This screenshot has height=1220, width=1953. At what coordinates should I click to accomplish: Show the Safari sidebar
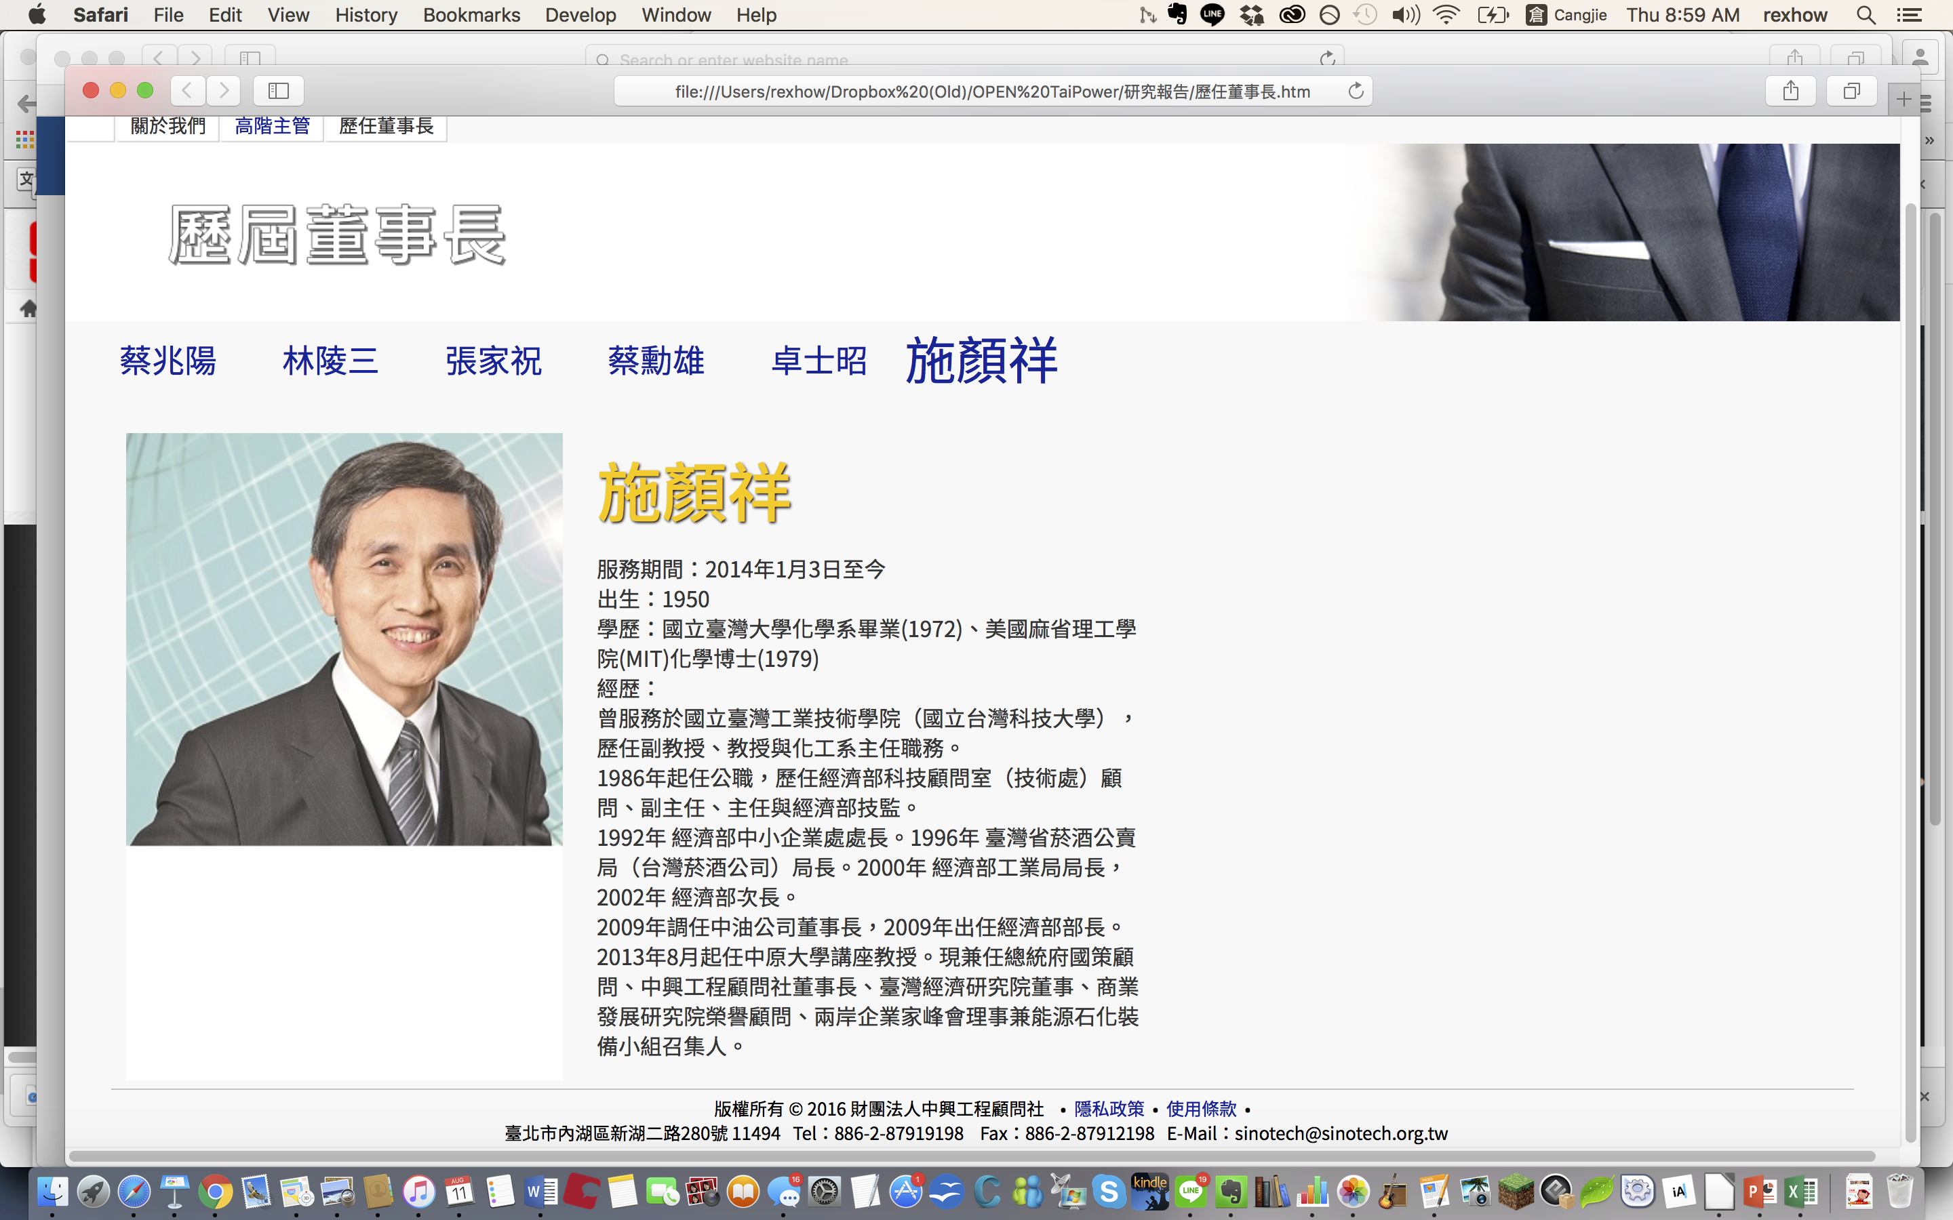coord(279,90)
